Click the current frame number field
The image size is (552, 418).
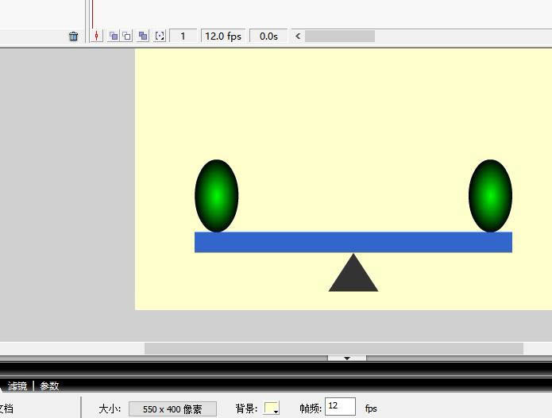pyautogui.click(x=183, y=36)
